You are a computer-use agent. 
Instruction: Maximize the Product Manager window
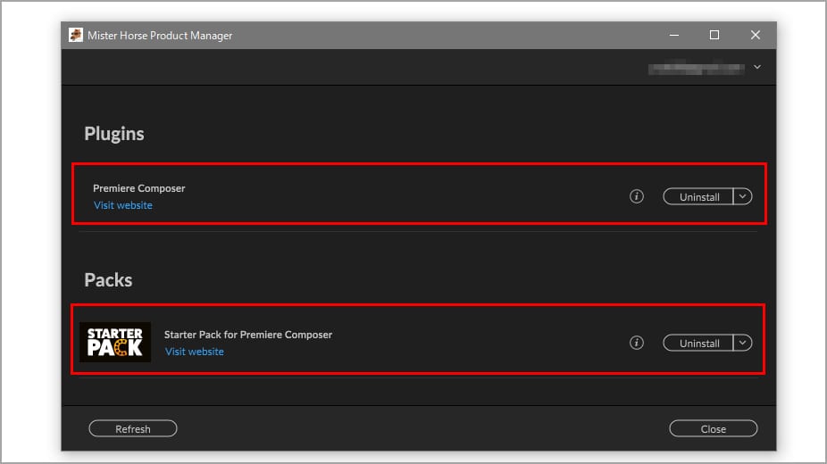(714, 35)
